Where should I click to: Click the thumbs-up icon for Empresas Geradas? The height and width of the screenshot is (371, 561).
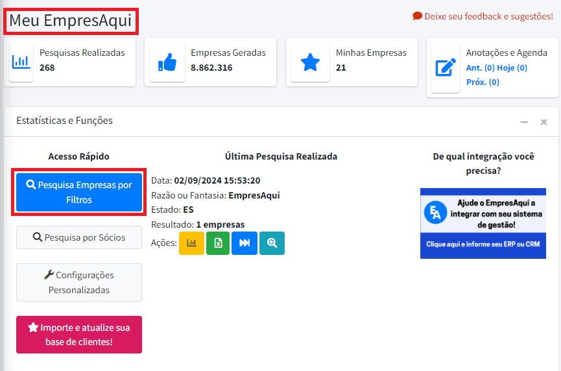pyautogui.click(x=167, y=63)
